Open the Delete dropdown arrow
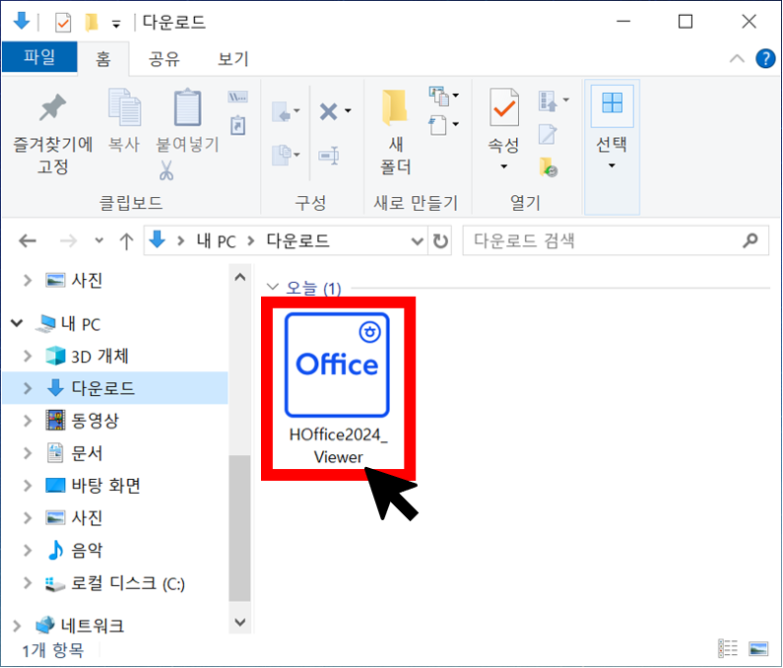The image size is (783, 668). (x=348, y=111)
